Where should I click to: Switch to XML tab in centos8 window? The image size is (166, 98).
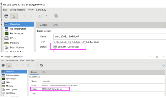pos(44,72)
